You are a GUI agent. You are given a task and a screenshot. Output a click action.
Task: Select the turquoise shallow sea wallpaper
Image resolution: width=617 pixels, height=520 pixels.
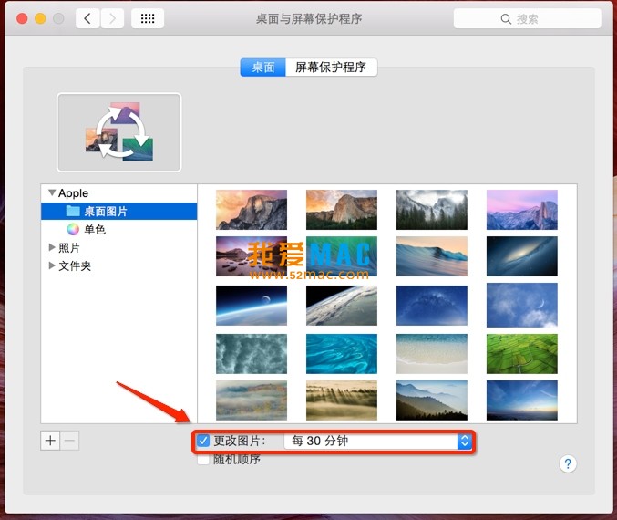pos(342,354)
